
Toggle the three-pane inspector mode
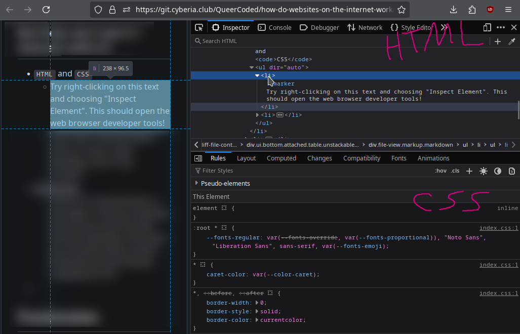click(198, 158)
